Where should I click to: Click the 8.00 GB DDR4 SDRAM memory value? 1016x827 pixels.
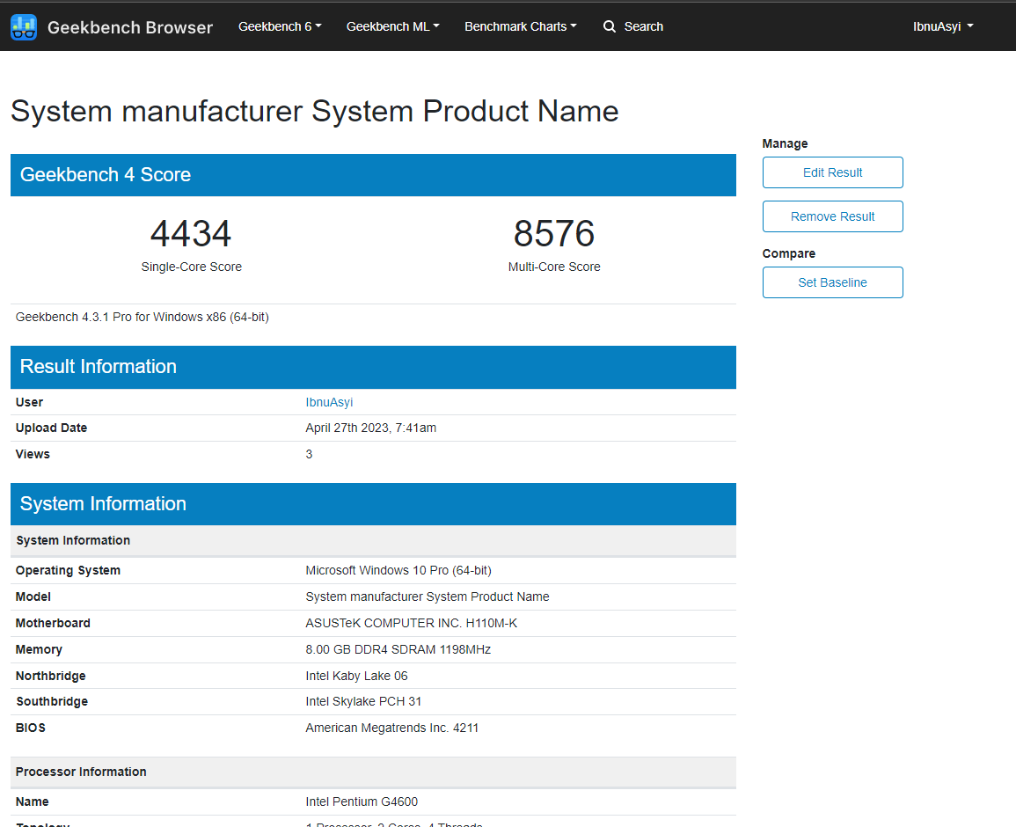pyautogui.click(x=398, y=649)
